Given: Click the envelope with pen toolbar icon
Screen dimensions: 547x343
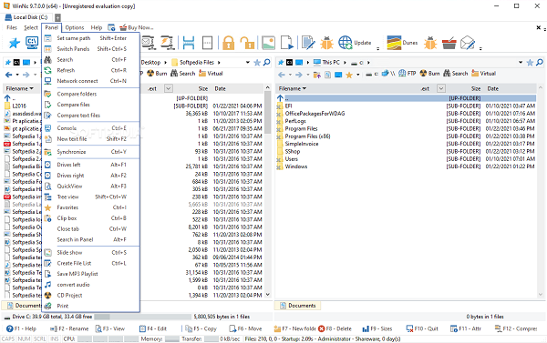Looking at the screenshot, I should click(468, 43).
